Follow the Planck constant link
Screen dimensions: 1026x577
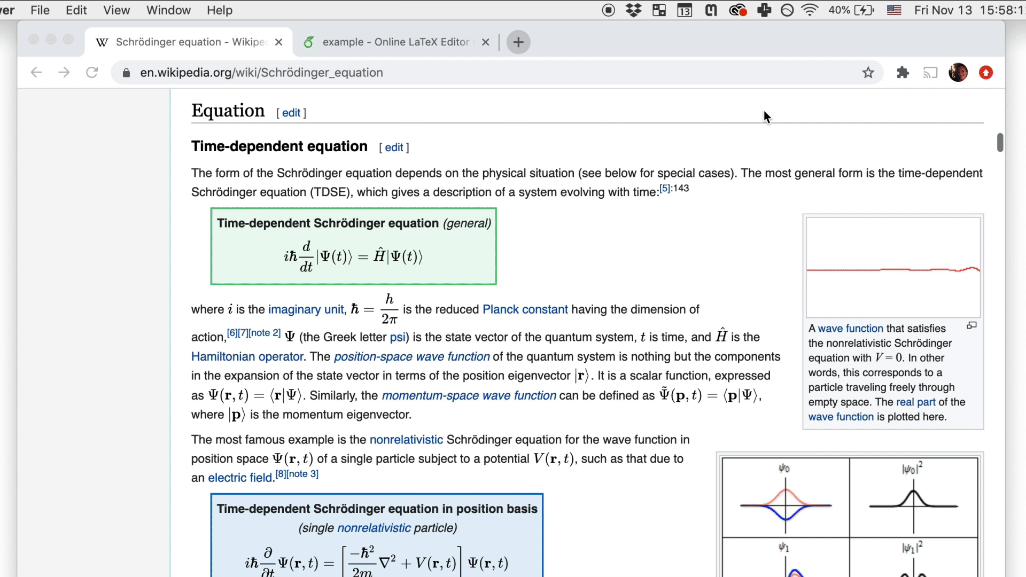[525, 309]
